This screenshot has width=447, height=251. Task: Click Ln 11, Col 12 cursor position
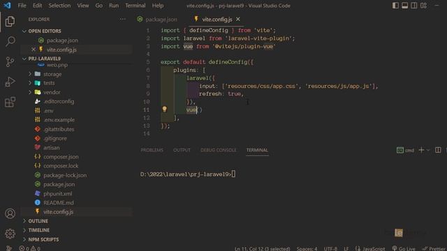263,248
